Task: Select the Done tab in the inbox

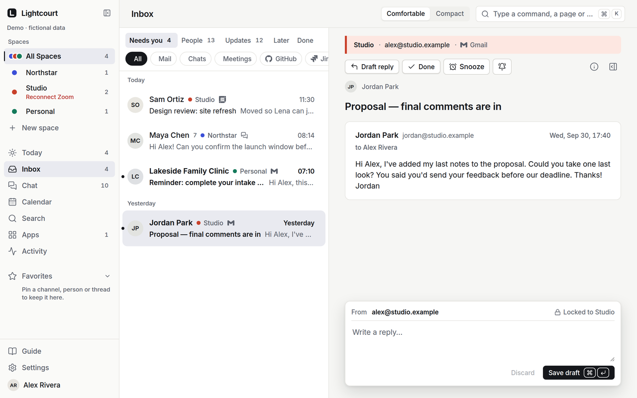Action: coord(306,40)
